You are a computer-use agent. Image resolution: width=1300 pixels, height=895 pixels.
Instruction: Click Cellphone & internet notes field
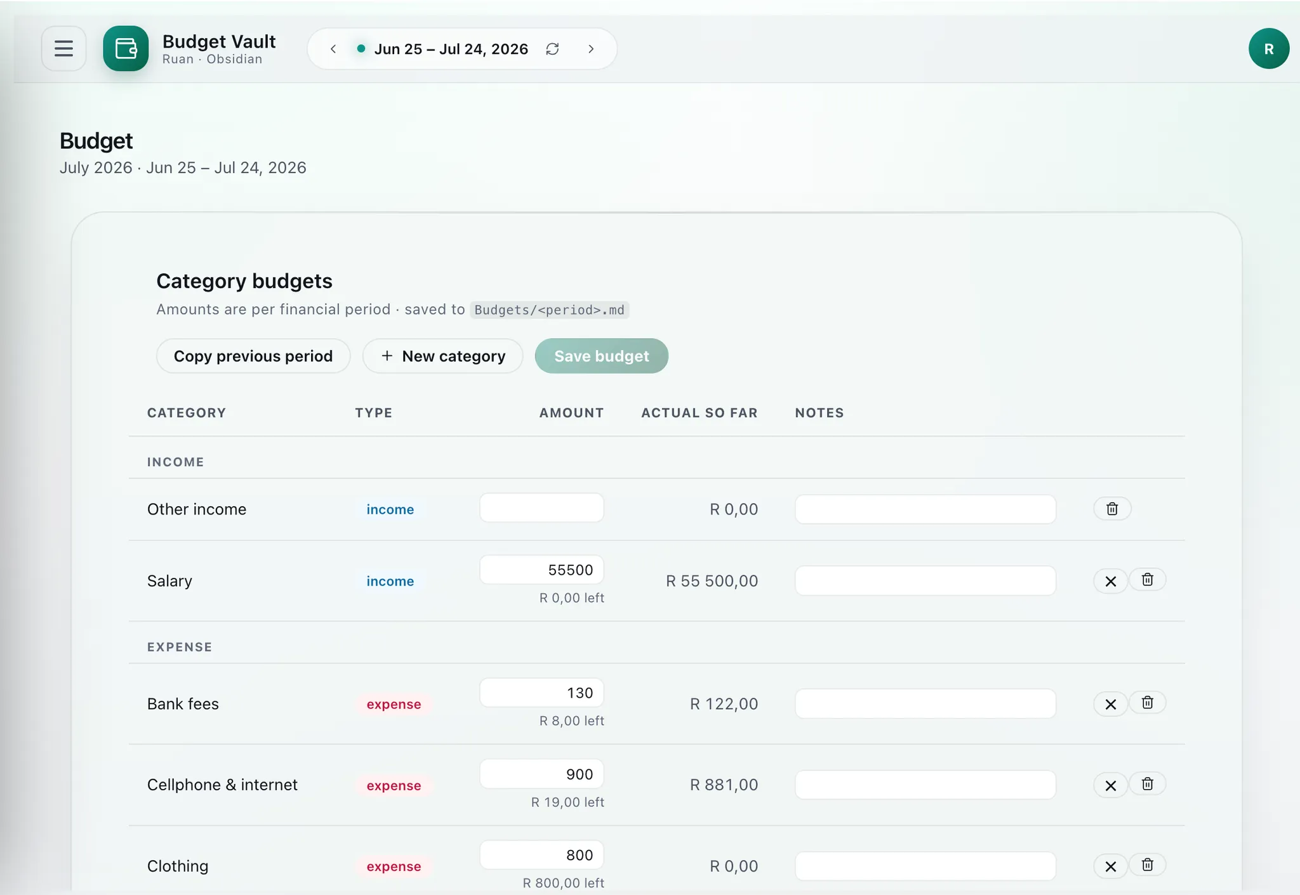point(925,785)
